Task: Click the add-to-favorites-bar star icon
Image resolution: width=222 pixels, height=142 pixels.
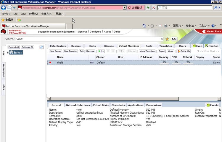Action: point(19,20)
